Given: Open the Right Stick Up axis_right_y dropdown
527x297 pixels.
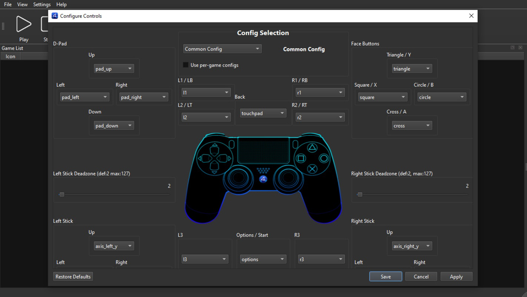Looking at the screenshot, I should click(412, 246).
